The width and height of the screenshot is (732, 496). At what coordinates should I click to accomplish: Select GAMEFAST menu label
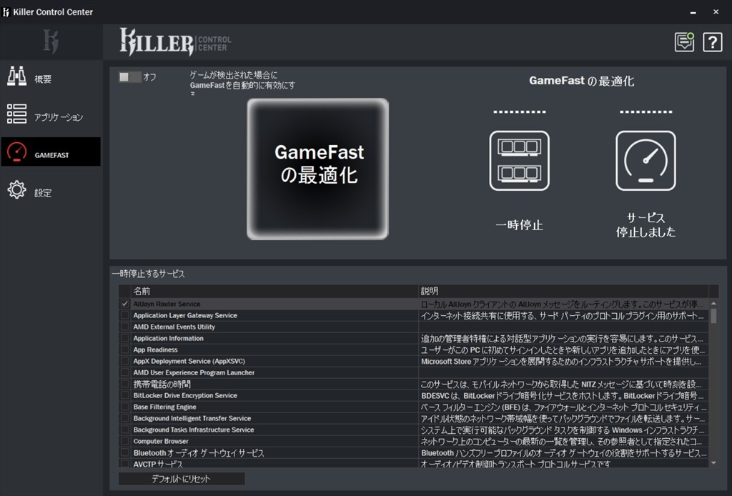coord(51,155)
